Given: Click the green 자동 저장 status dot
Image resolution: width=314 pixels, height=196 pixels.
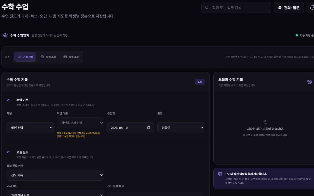Looking at the screenshot, I should [x=297, y=35].
